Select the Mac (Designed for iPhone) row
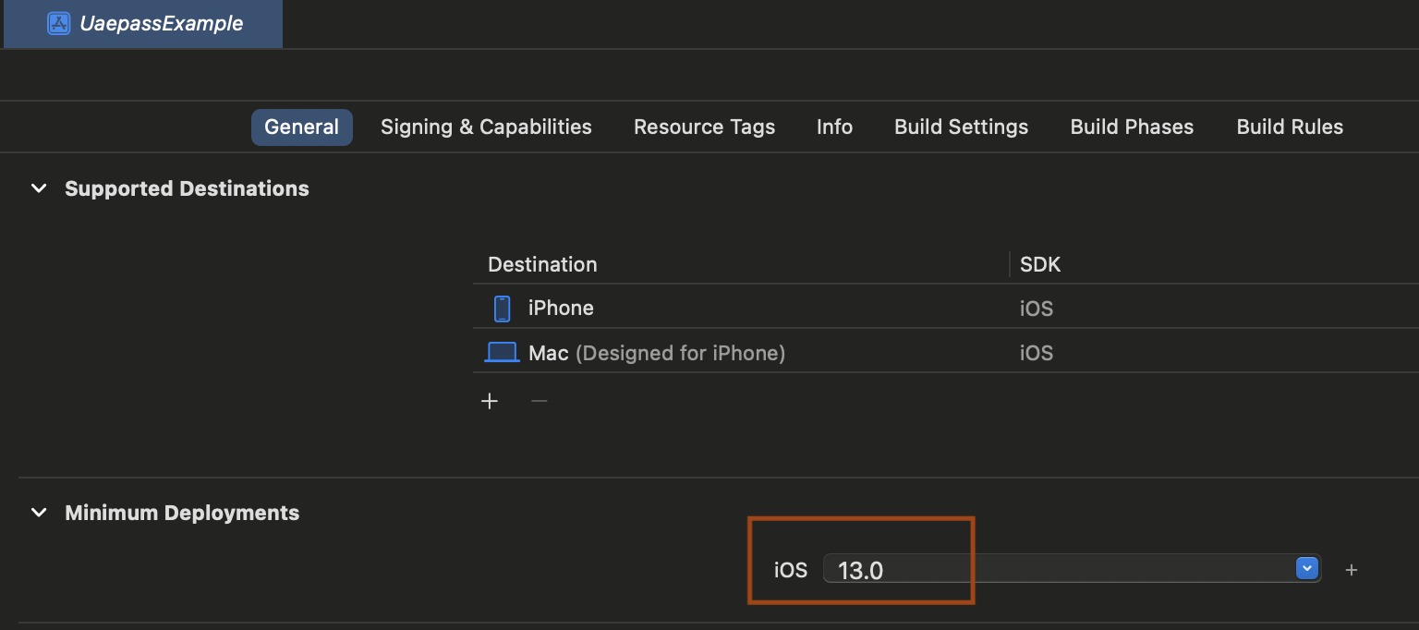This screenshot has height=630, width=1419. coord(739,353)
